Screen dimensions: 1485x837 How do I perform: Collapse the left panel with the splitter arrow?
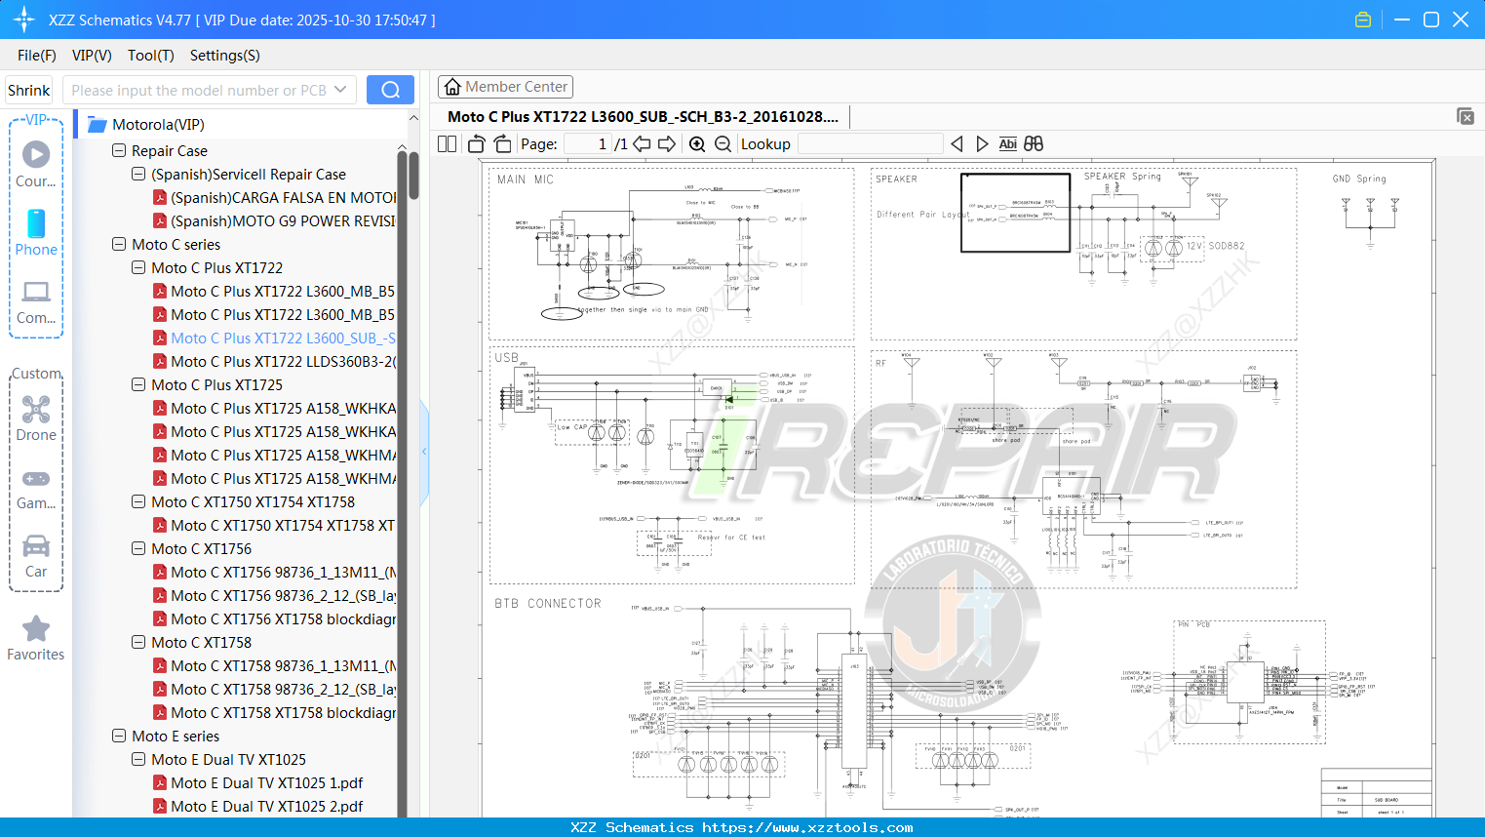pyautogui.click(x=424, y=451)
